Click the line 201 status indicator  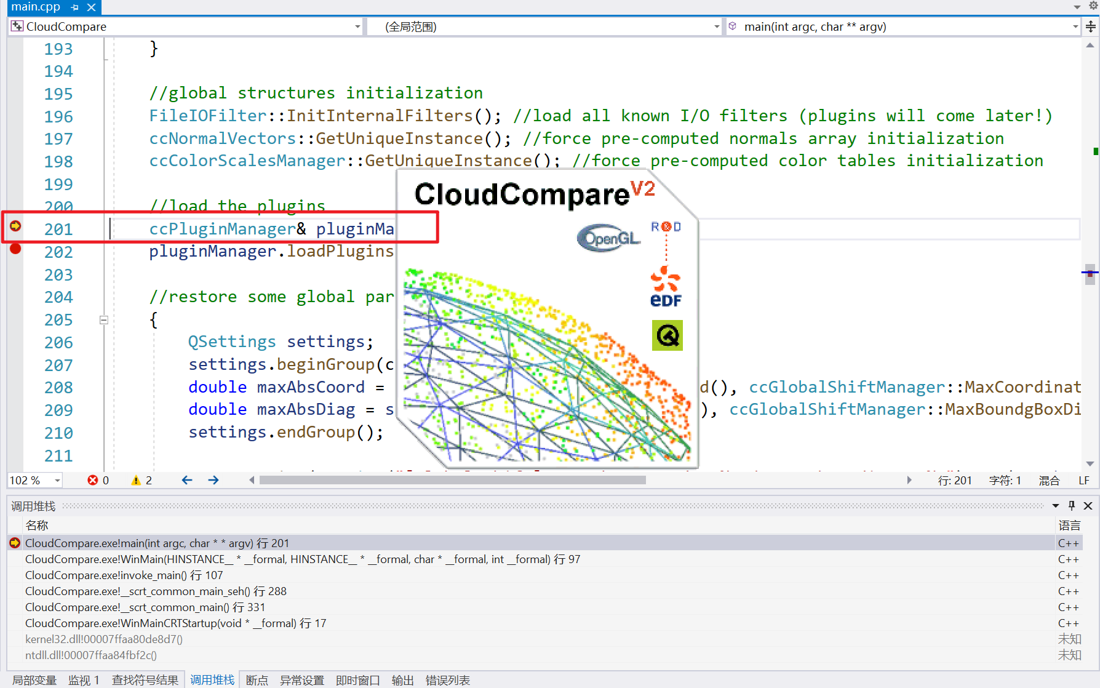click(955, 481)
